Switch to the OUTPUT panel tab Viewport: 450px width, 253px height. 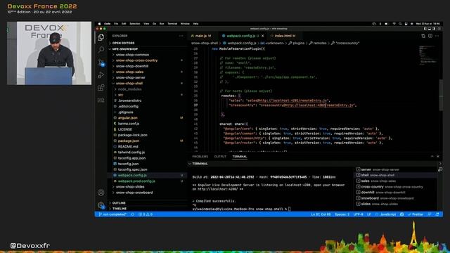click(x=220, y=157)
